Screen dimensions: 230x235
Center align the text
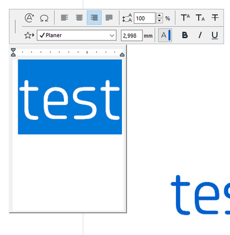[79, 18]
